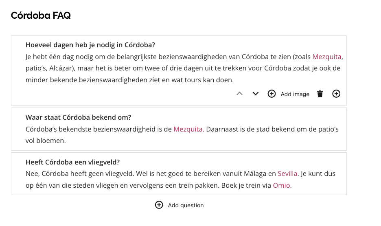
Task: Open the Sevilla link in the third answer
Action: 287,173
